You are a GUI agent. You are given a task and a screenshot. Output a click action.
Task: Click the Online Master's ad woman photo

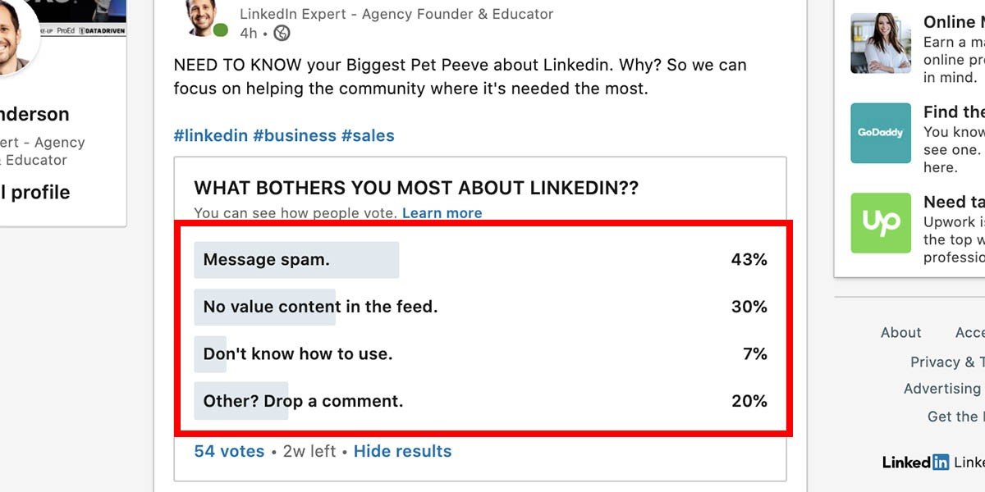(881, 43)
